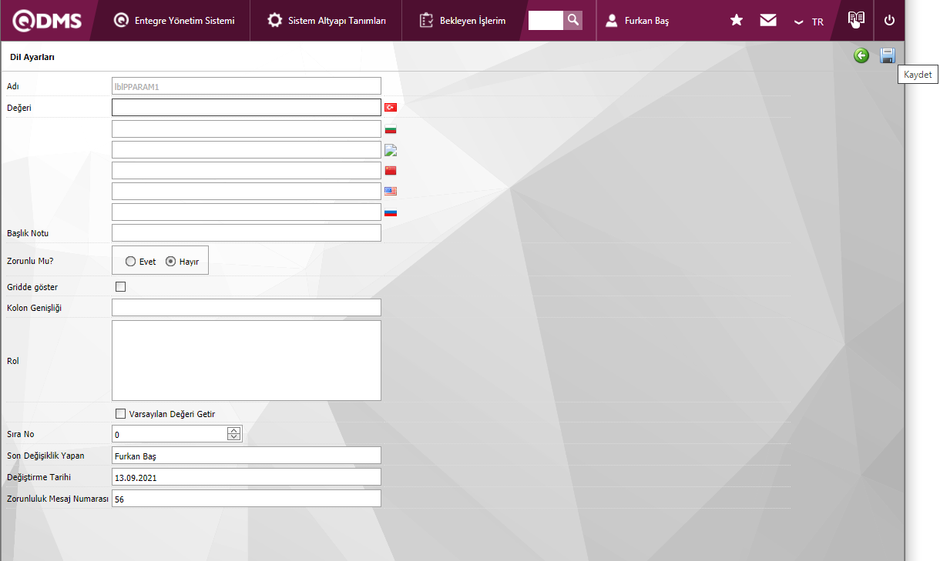
Task: Select the Evet radio button
Action: point(131,262)
